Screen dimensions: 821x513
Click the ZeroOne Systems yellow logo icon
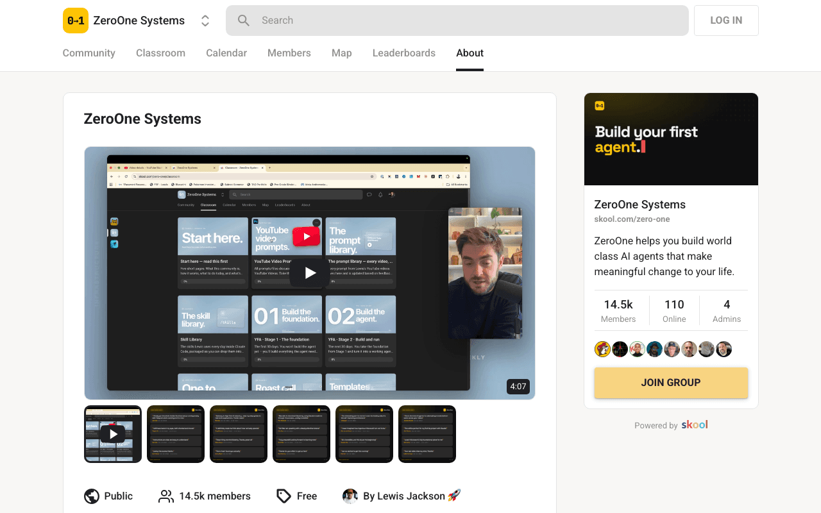pos(75,21)
